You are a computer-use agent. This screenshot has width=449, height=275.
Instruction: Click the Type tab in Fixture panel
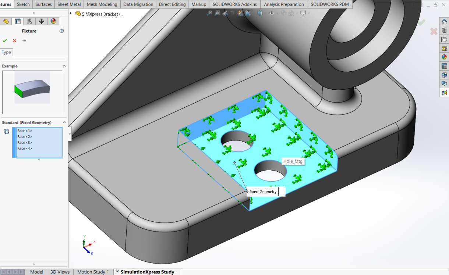(x=6, y=53)
